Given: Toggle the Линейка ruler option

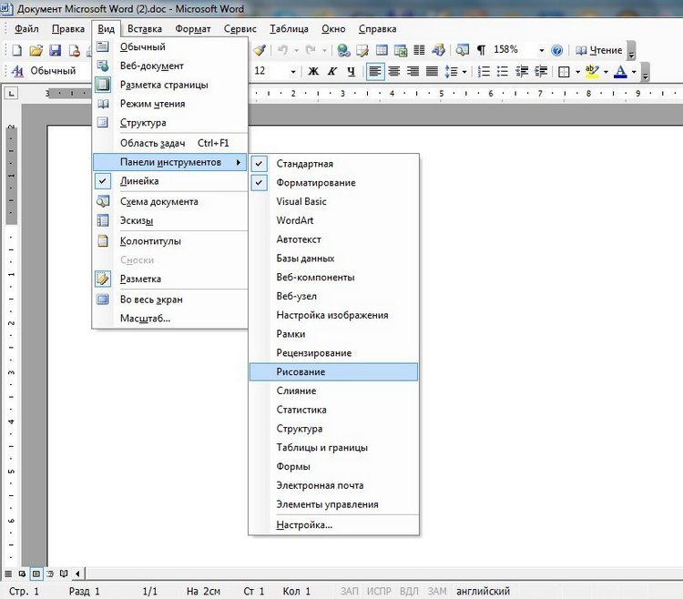Looking at the screenshot, I should pyautogui.click(x=139, y=181).
